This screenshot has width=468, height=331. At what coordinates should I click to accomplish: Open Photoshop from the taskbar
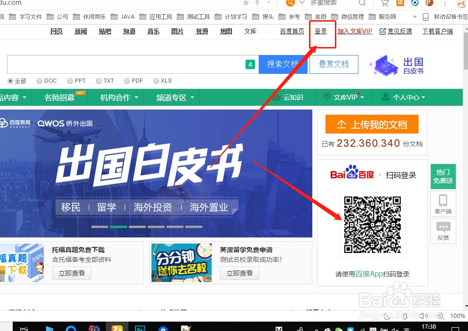pyautogui.click(x=140, y=328)
